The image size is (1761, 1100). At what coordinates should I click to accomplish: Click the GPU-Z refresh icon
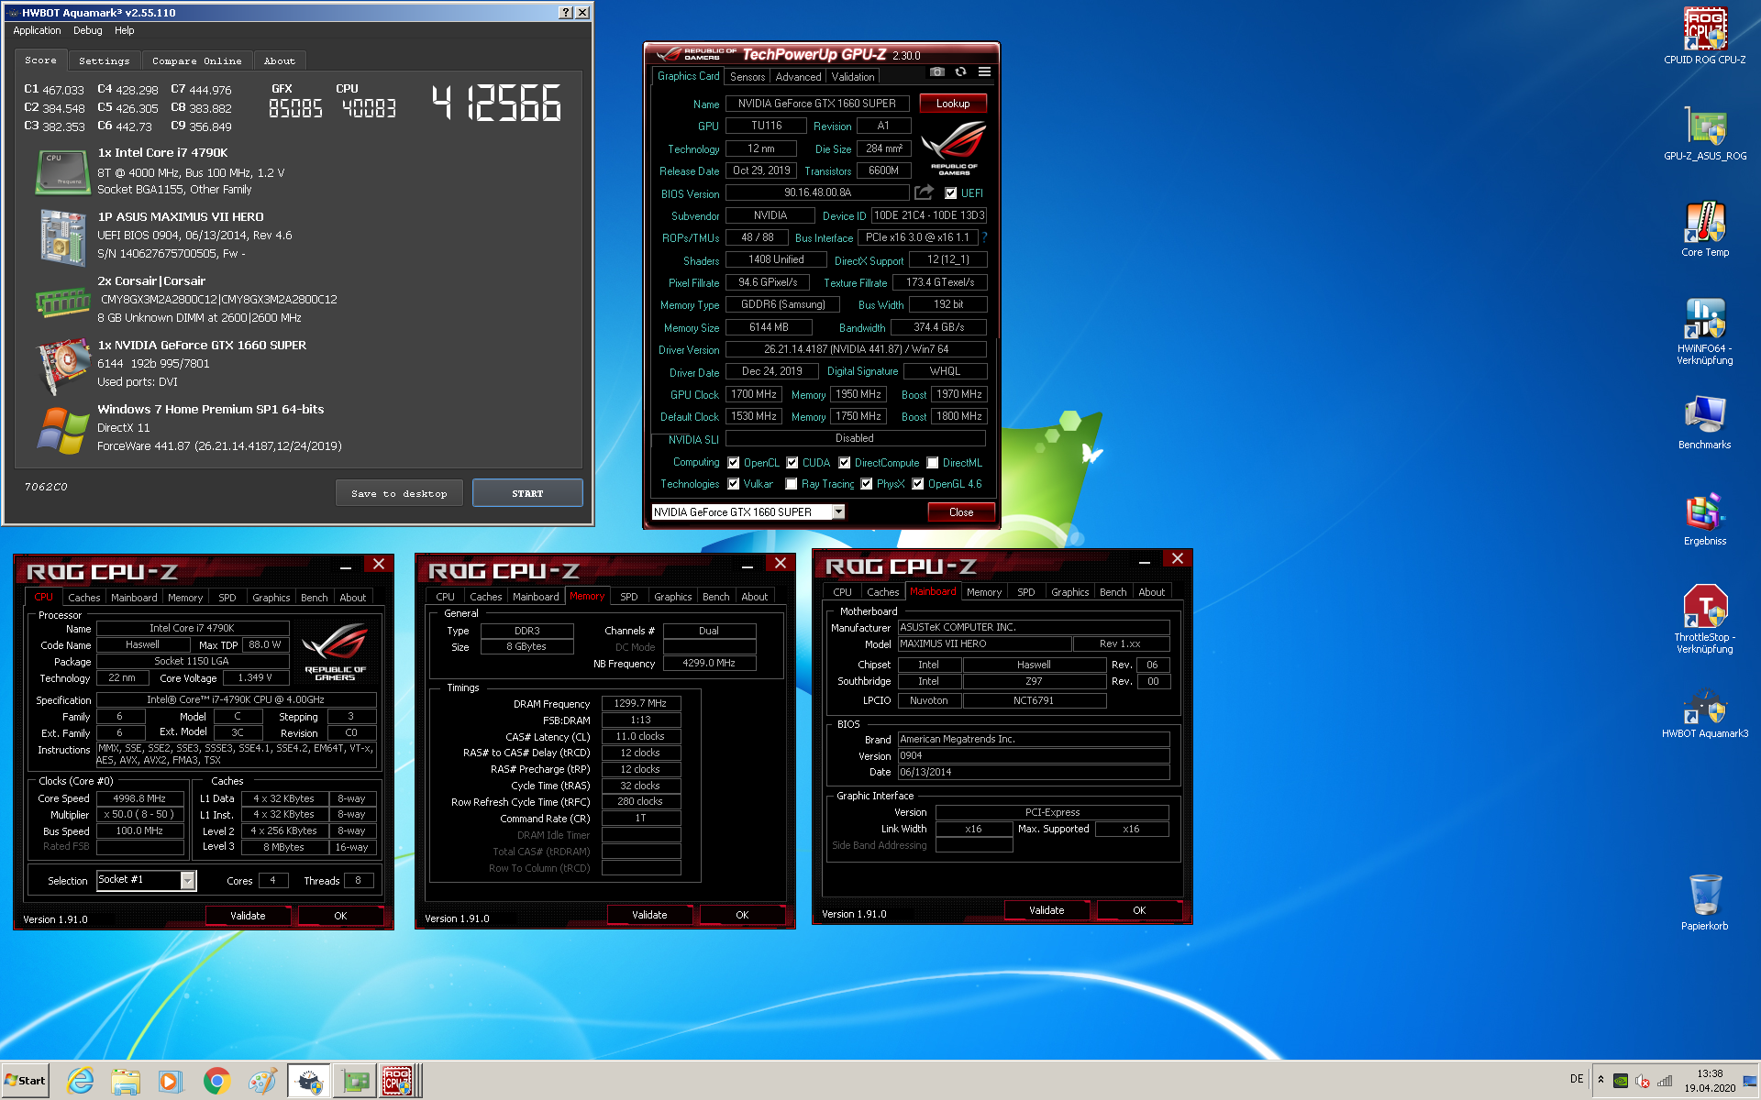pyautogui.click(x=960, y=71)
